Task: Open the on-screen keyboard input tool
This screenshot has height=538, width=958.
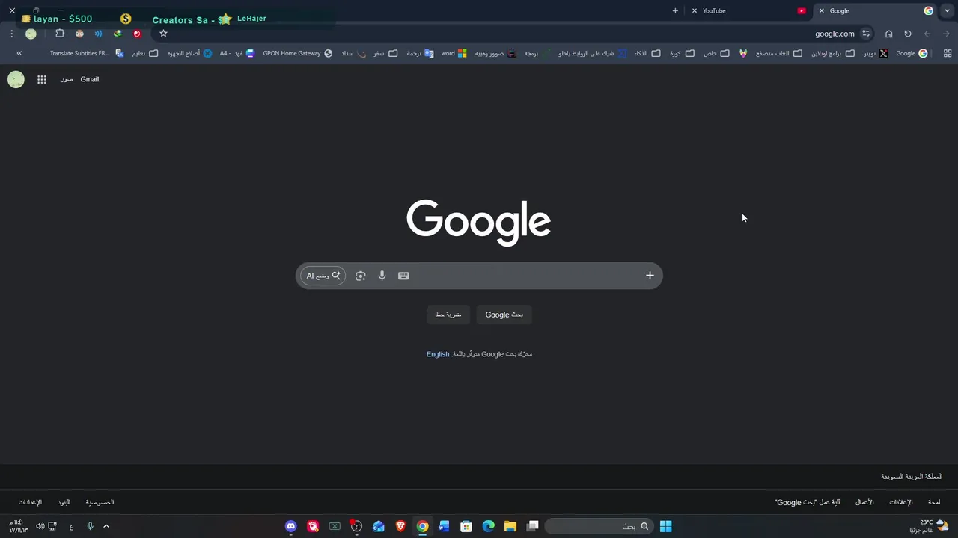Action: pyautogui.click(x=403, y=276)
